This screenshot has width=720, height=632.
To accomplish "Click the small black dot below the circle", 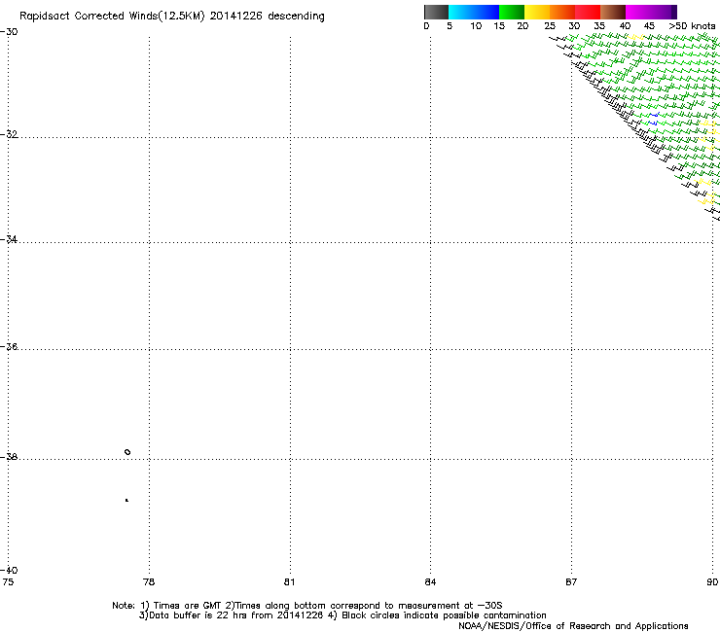I will [126, 500].
